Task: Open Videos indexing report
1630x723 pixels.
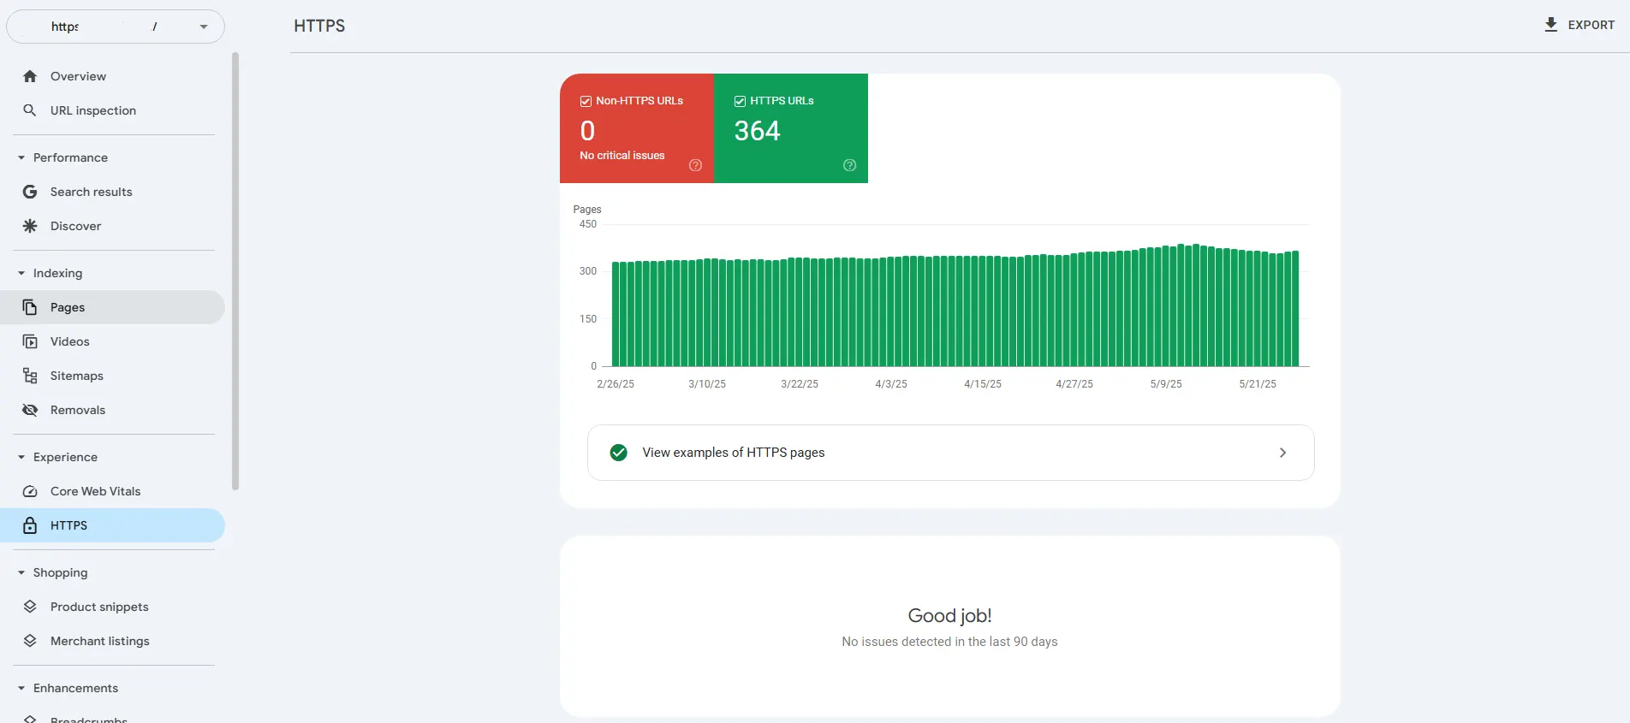Action: pos(112,341)
